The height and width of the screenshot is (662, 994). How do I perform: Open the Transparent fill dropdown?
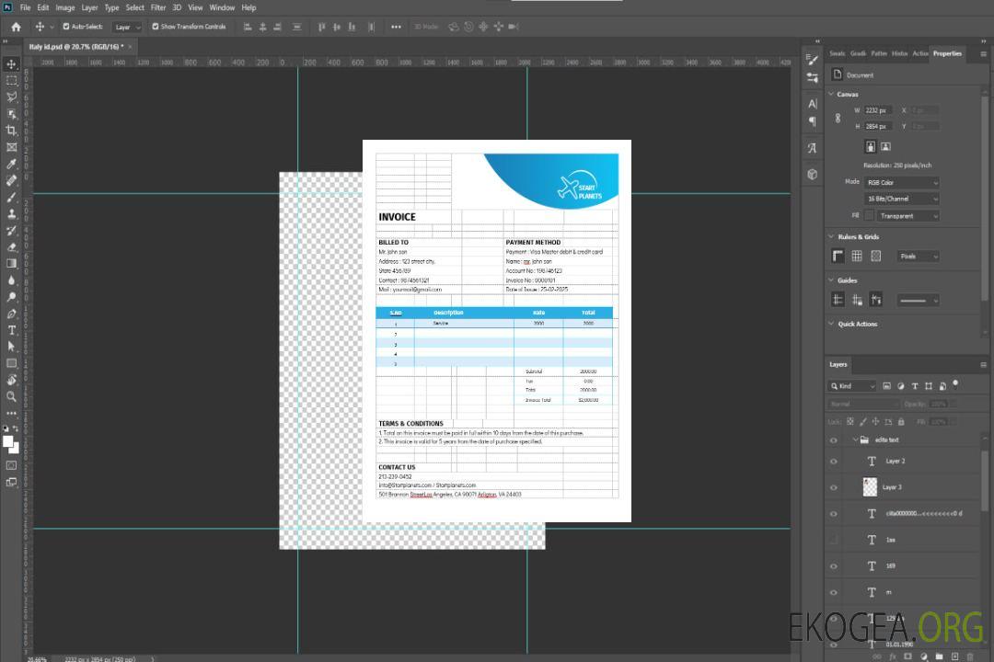click(x=907, y=216)
